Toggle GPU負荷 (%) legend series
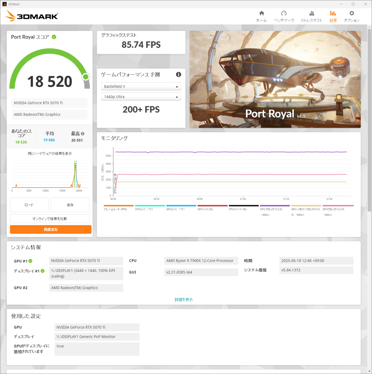This screenshot has height=374, width=372. pyautogui.click(x=212, y=208)
